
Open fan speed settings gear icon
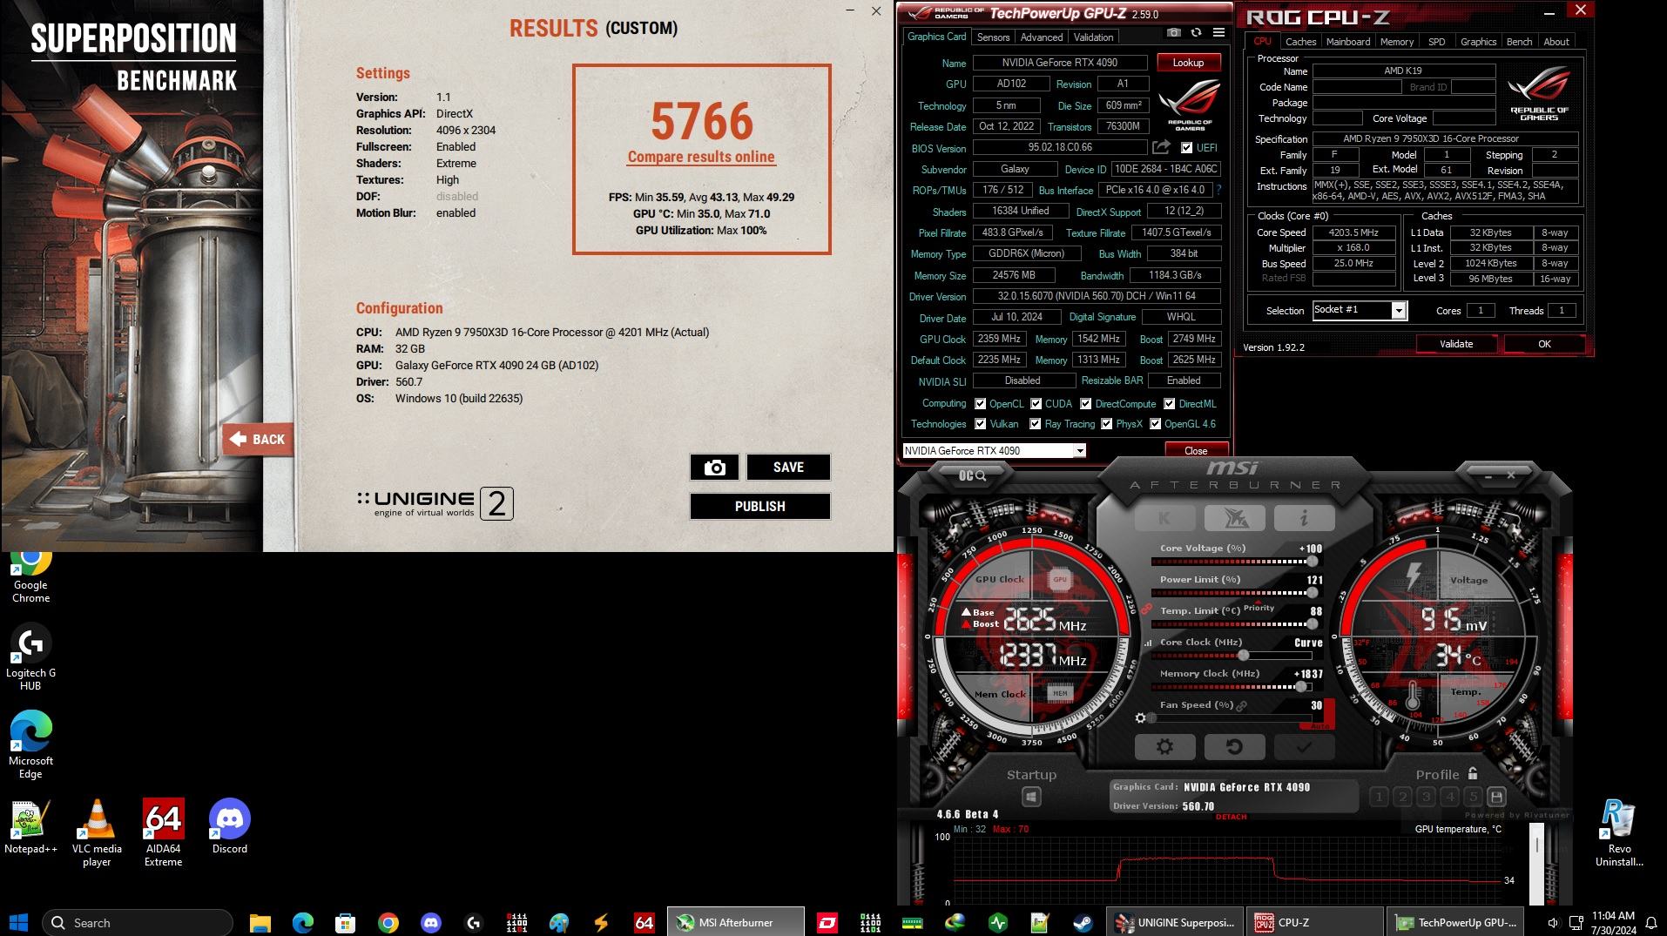pos(1140,718)
